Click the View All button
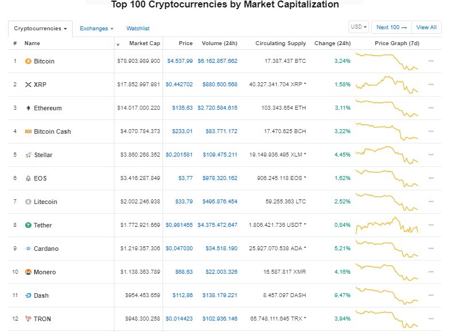The height and width of the screenshot is (332, 463). 426,27
